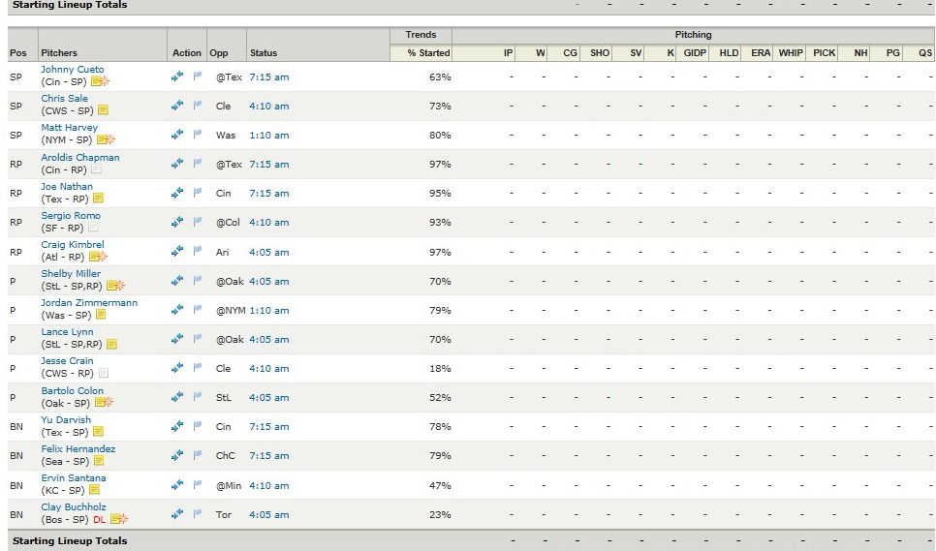Click the 4:10 am game time for Ervin Santana
Screen dimensions: 936x551
tap(269, 485)
